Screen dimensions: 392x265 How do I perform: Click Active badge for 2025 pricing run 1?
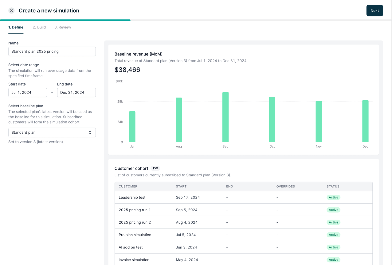tap(333, 210)
